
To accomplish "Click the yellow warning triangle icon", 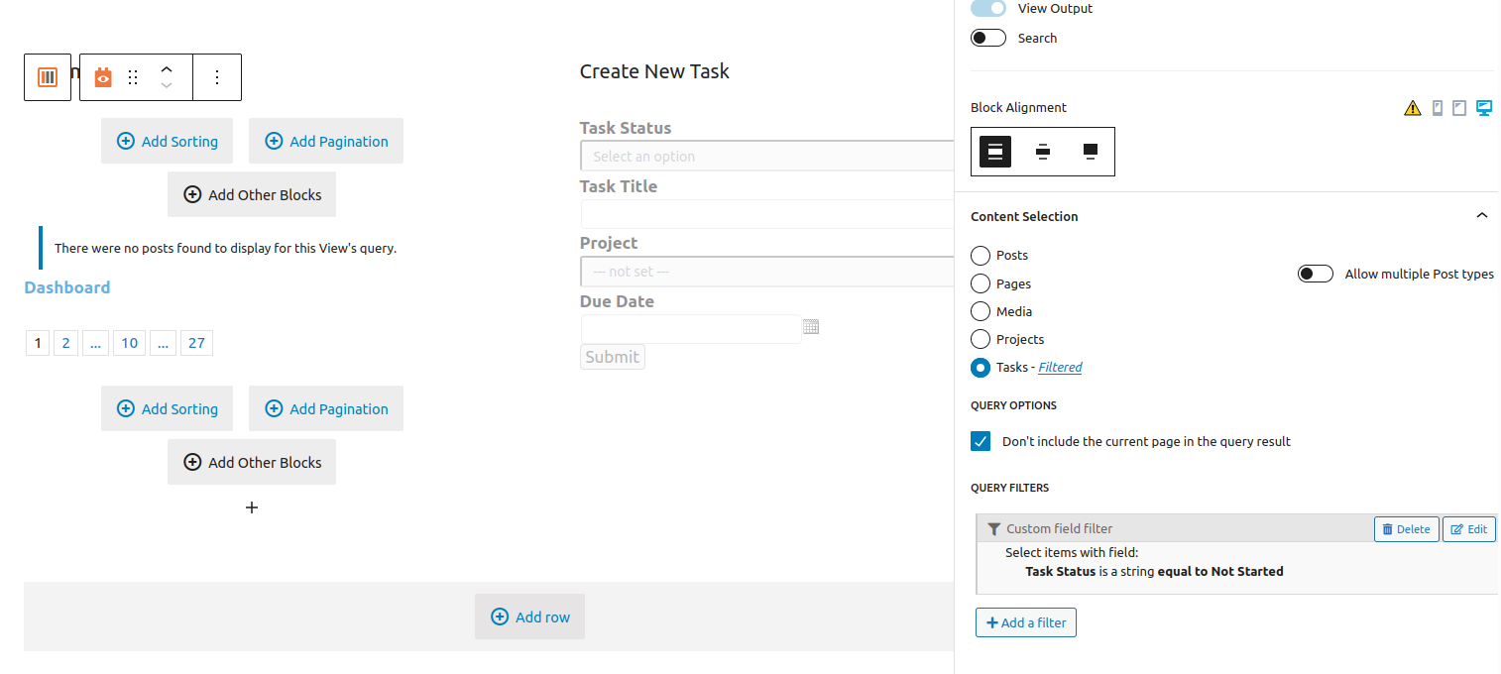I will coord(1413,108).
